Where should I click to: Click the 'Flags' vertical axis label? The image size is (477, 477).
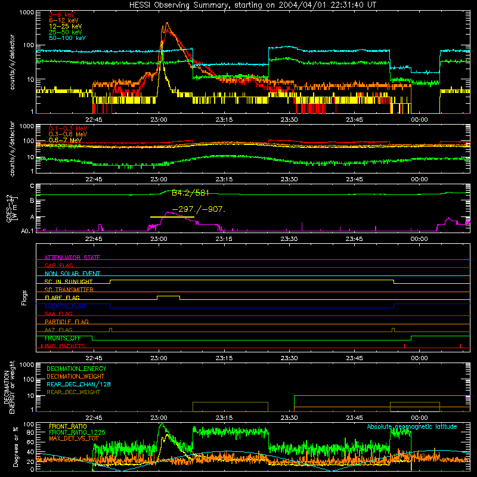point(24,298)
